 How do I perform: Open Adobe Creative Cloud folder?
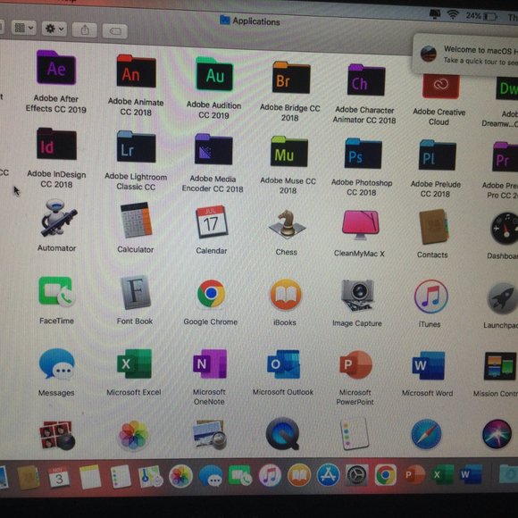click(x=440, y=86)
